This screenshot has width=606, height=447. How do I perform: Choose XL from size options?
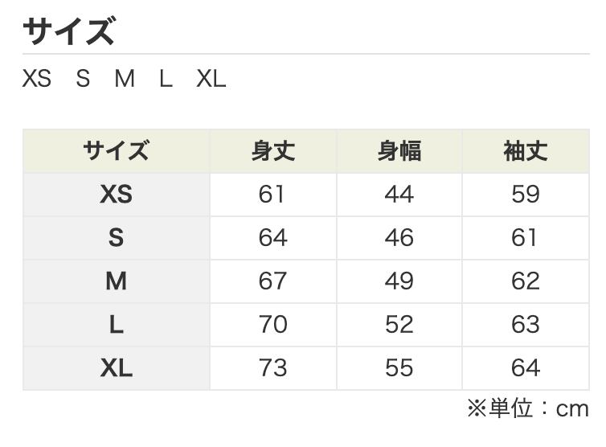tap(211, 80)
